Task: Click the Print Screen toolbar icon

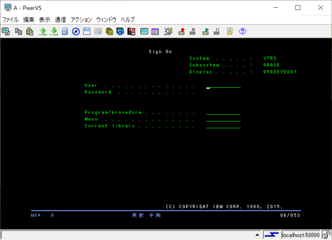Action: (6, 31)
